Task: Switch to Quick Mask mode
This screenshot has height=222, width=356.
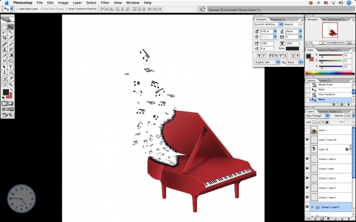Action: tap(11, 104)
